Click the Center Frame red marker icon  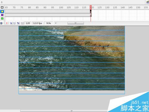[7, 23]
